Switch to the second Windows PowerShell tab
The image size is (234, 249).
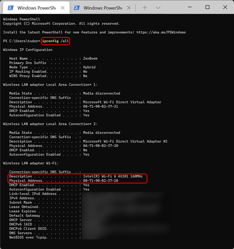(102, 8)
